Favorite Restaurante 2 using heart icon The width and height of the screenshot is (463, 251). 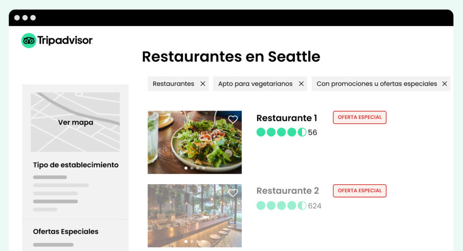tap(233, 193)
